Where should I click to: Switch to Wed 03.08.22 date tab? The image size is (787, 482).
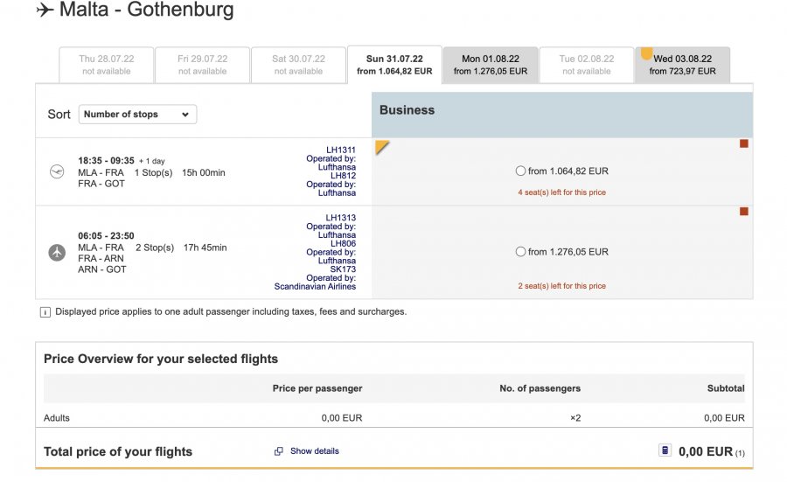[682, 65]
